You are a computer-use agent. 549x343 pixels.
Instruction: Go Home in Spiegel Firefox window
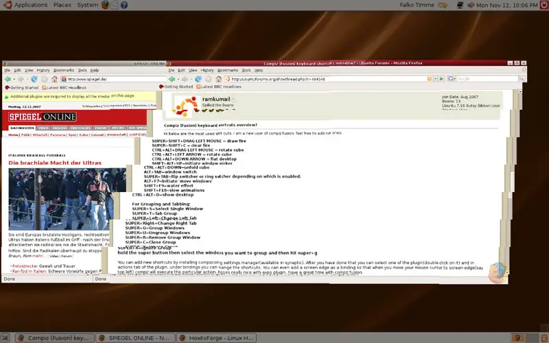click(54, 79)
